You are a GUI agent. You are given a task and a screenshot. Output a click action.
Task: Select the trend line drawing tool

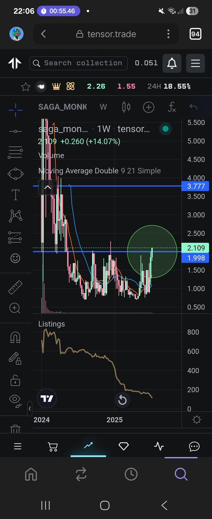click(x=16, y=131)
